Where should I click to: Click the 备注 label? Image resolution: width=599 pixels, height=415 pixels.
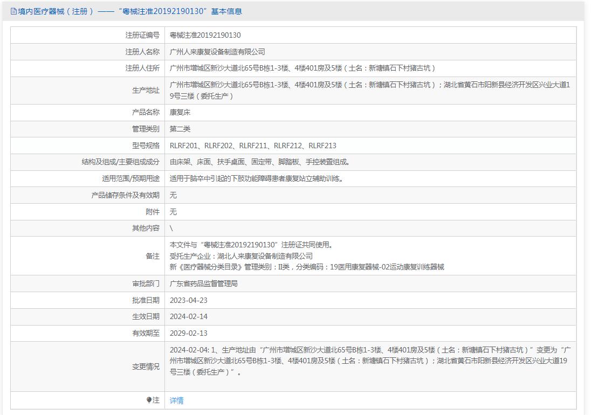(153, 256)
